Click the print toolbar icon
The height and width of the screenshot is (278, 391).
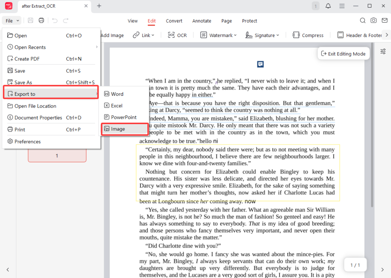pyautogui.click(x=41, y=21)
